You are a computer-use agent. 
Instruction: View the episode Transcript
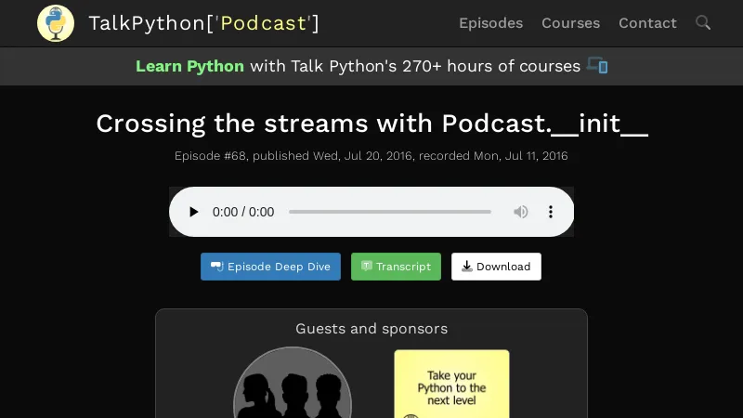click(396, 267)
